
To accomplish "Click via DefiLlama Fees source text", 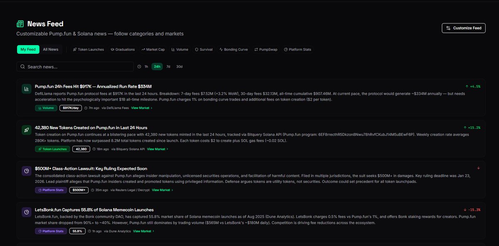I will 116,108.
